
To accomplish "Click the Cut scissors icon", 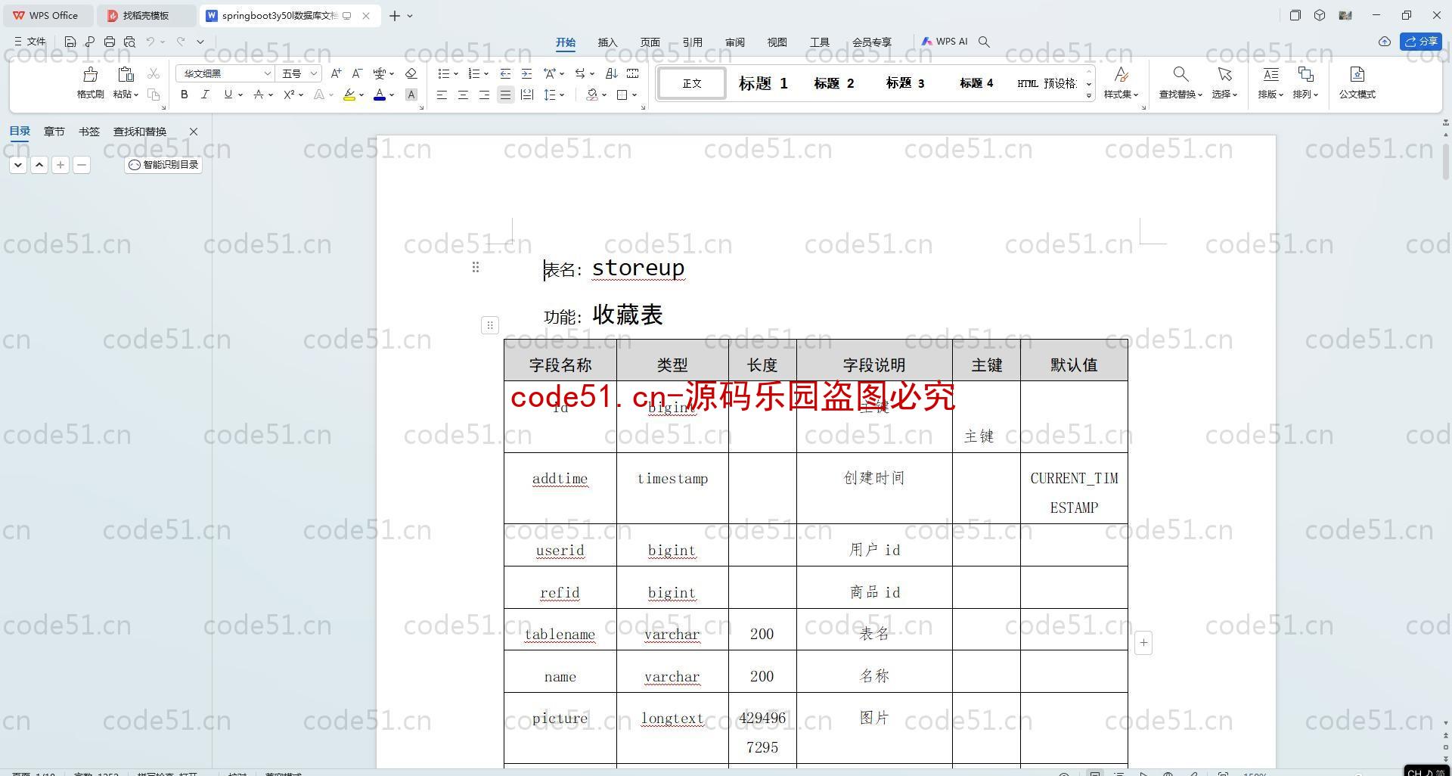I will pyautogui.click(x=154, y=73).
